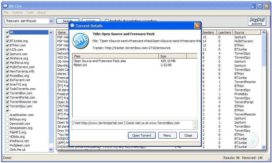The width and height of the screenshot is (272, 163).
Task: Click the Torrent Details title bar icon
Action: click(72, 26)
